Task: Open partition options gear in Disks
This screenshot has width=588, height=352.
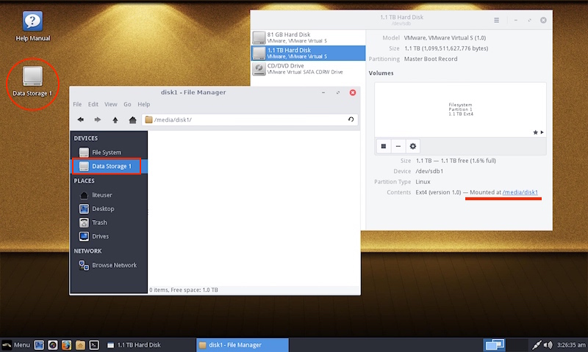Action: tap(413, 146)
